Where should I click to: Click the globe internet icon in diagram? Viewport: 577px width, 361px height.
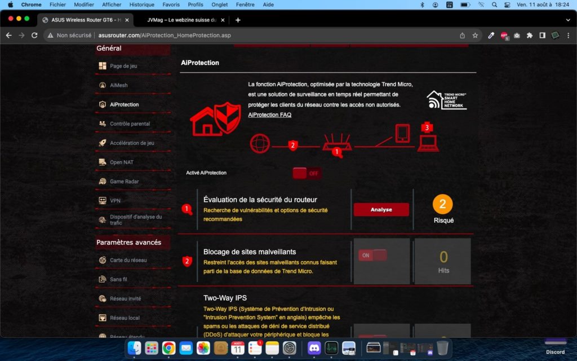click(x=260, y=143)
